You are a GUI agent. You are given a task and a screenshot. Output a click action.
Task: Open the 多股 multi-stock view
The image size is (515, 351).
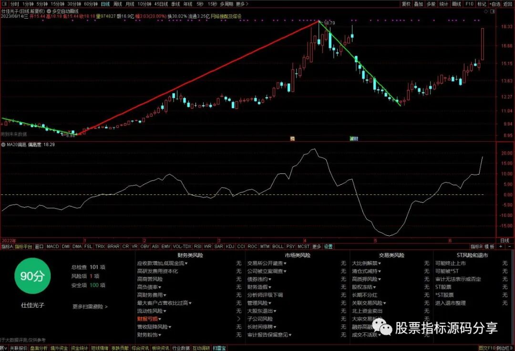431,4
